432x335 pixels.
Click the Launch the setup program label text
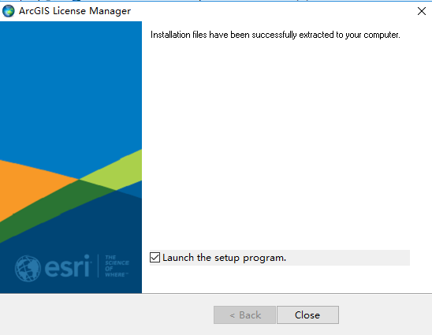[224, 258]
